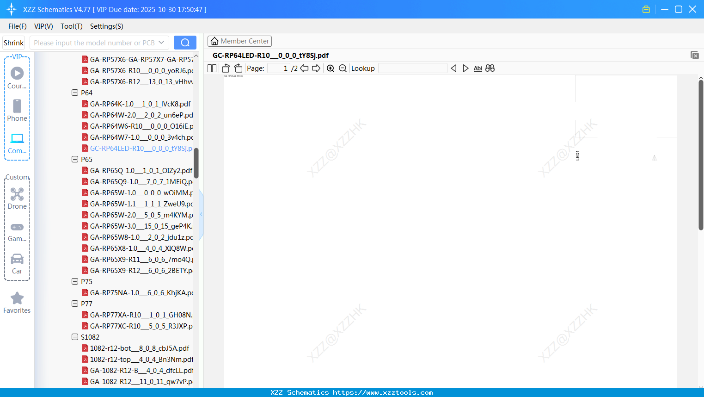
Task: Open GA-RP77XA-R10 PDF file
Action: coord(141,315)
